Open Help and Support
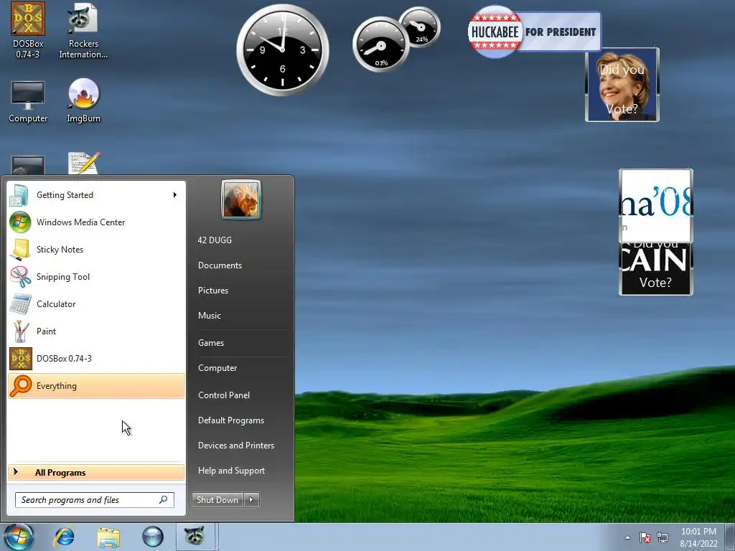Viewport: 735px width, 551px height. (232, 471)
